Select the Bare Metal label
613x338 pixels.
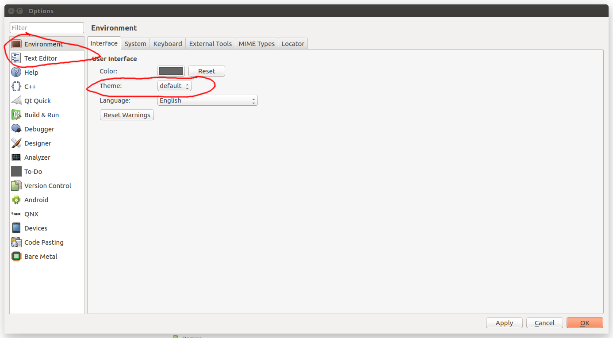coord(41,257)
